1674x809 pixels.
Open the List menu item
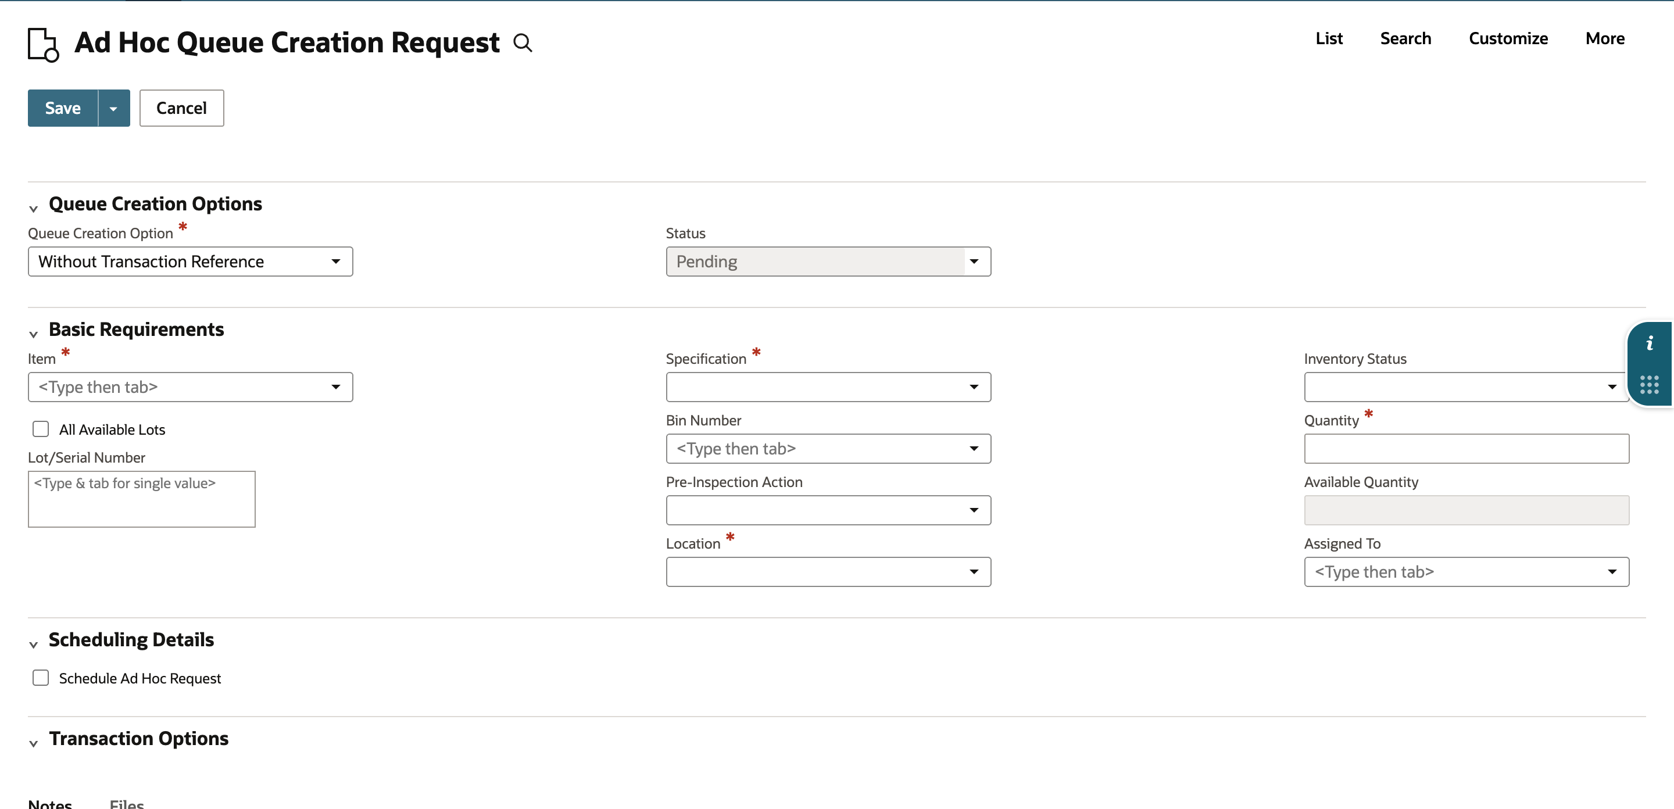point(1329,38)
